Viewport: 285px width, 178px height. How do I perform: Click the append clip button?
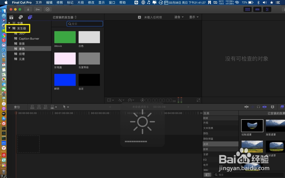tap(45, 107)
